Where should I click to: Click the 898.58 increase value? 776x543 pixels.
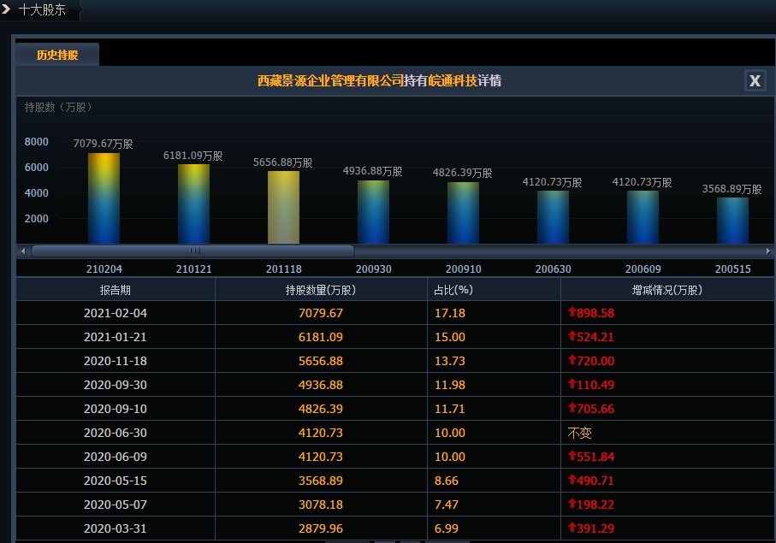(x=591, y=313)
